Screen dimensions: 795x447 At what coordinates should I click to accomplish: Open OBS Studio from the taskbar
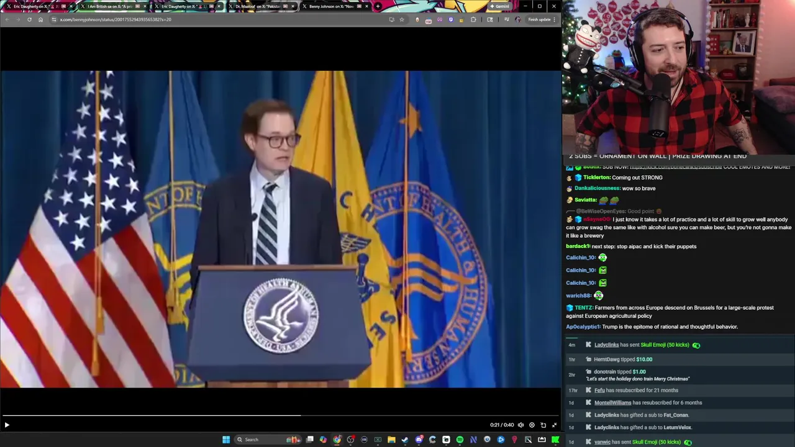(351, 440)
